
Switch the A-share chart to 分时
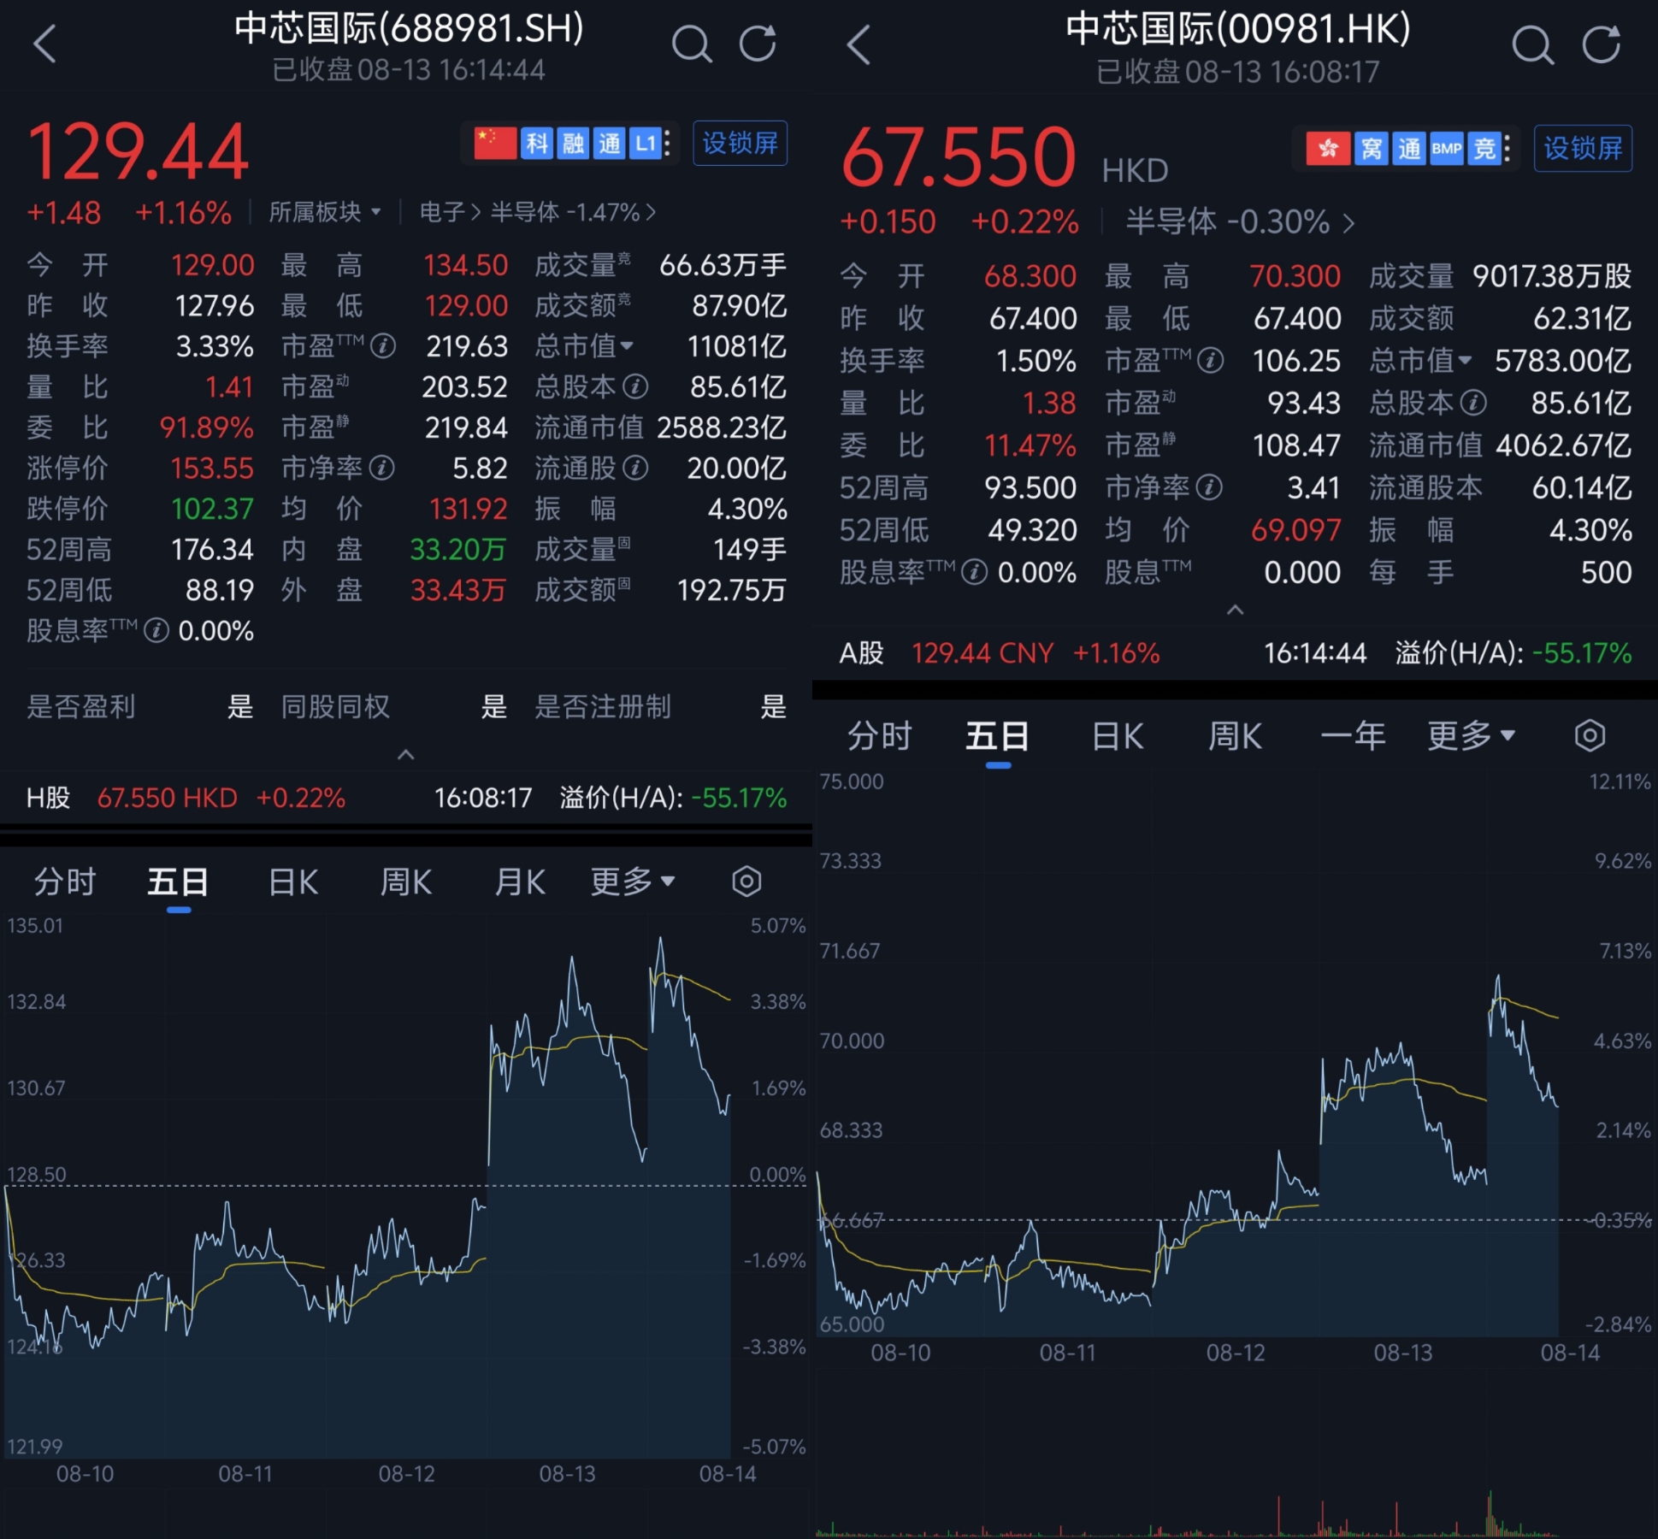(x=65, y=881)
